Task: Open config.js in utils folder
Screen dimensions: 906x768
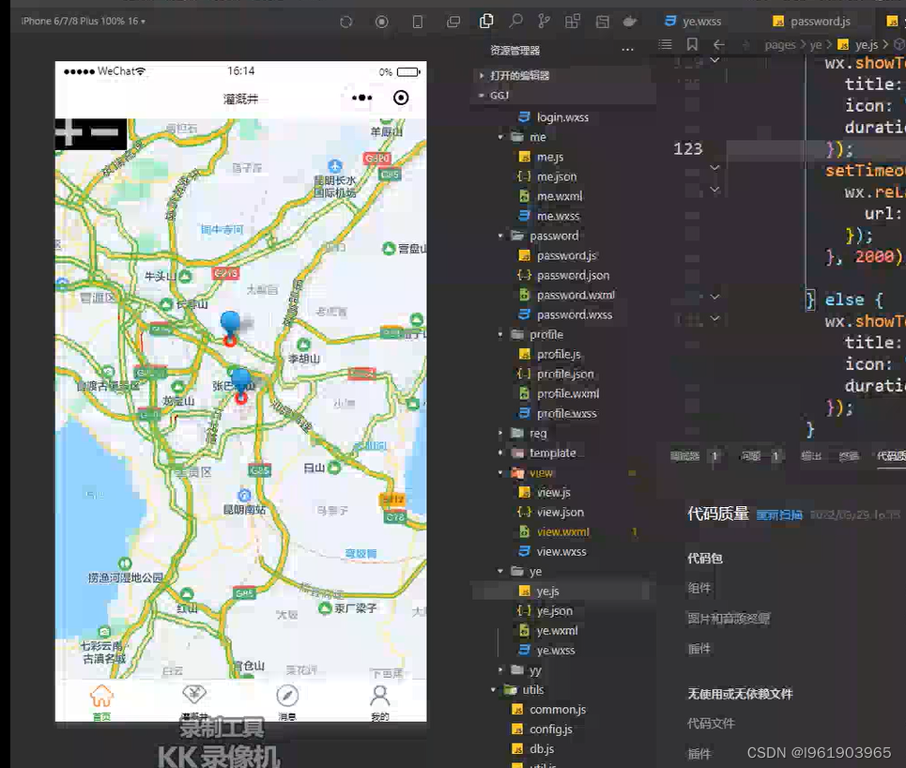Action: click(551, 730)
